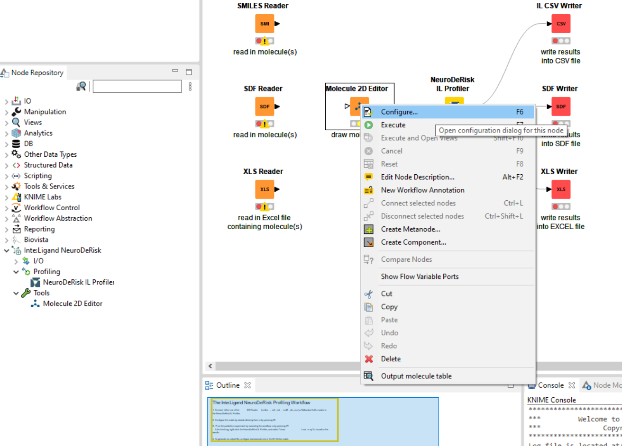
Task: Select the Workflow Abstraction category
Action: [x=58, y=218]
